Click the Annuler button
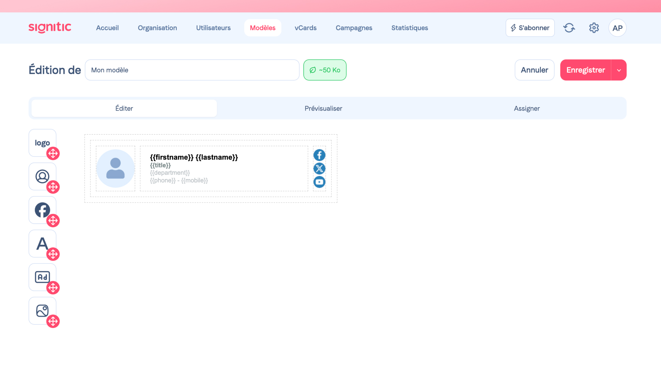 click(x=534, y=70)
